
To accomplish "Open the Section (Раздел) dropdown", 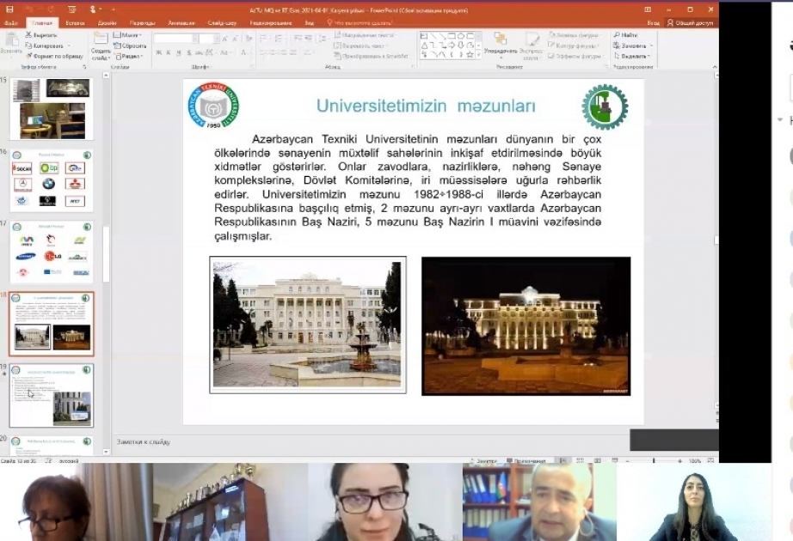I will coord(129,56).
